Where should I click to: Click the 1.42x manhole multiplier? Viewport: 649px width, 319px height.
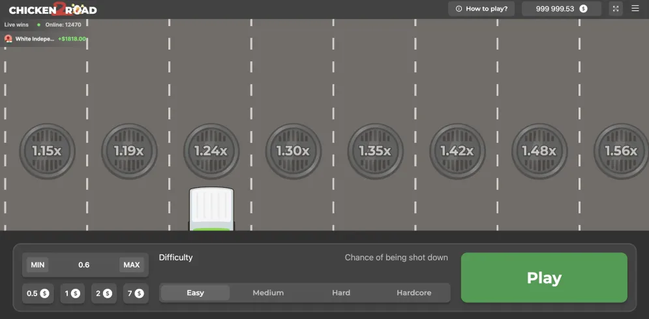click(457, 151)
